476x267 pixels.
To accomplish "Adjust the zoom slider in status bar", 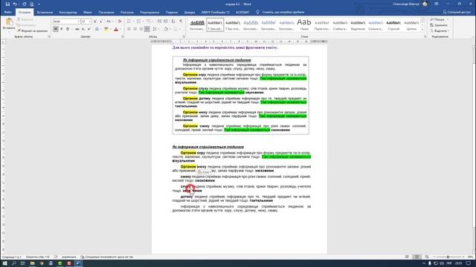I will 448,257.
